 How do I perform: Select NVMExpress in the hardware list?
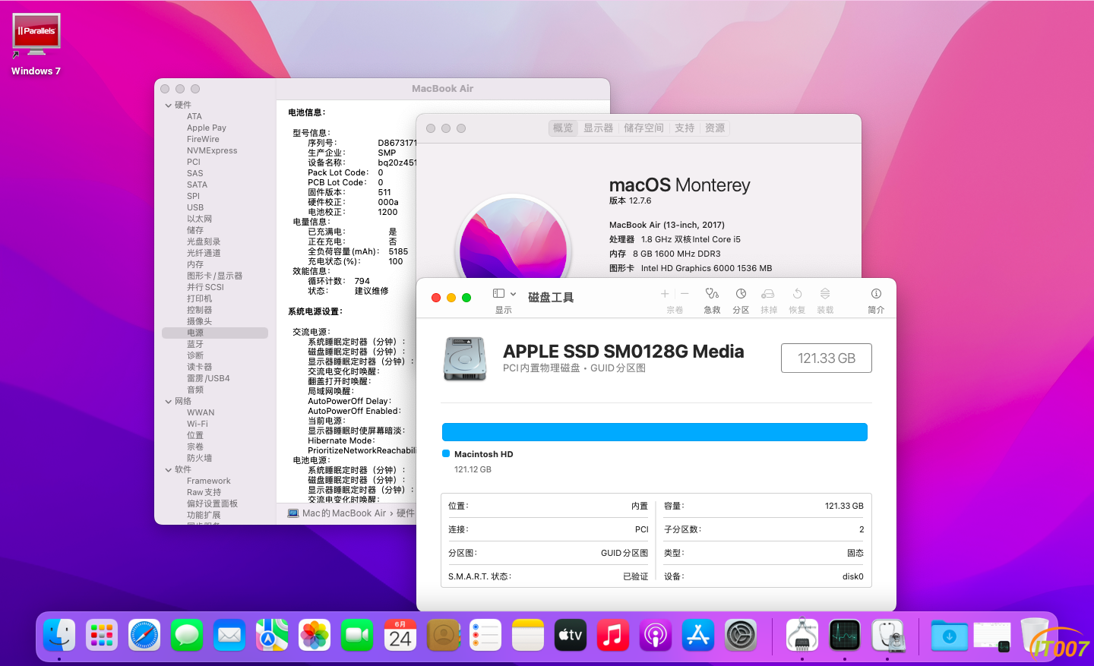[212, 150]
